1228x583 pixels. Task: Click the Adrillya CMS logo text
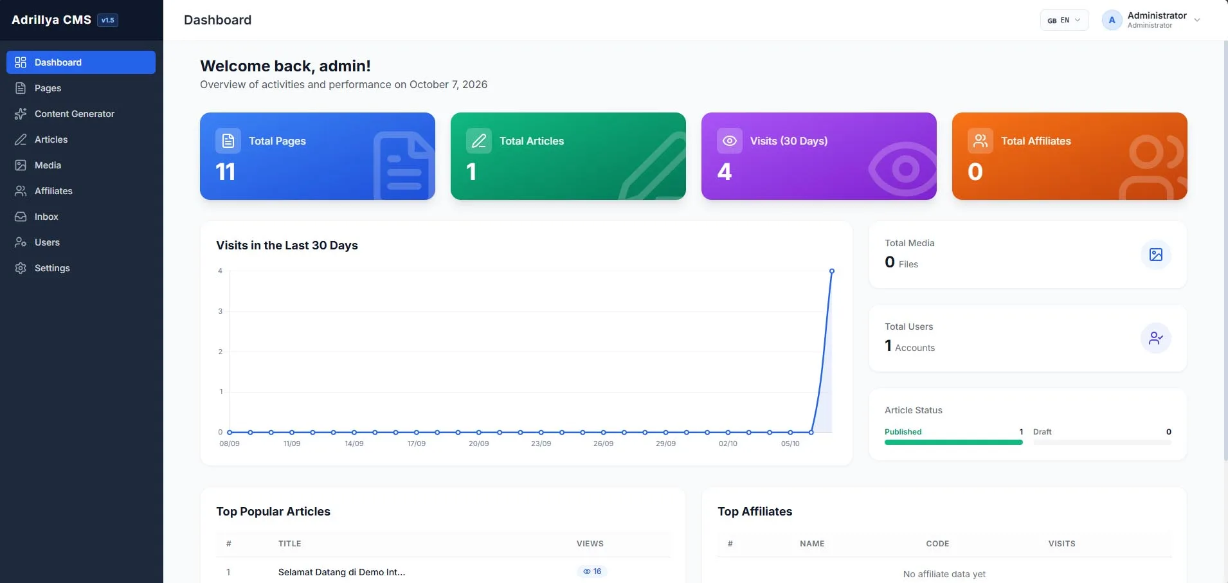tap(51, 20)
